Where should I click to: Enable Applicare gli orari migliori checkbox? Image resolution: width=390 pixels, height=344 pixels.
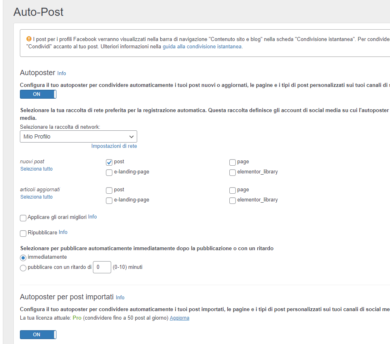pos(23,218)
